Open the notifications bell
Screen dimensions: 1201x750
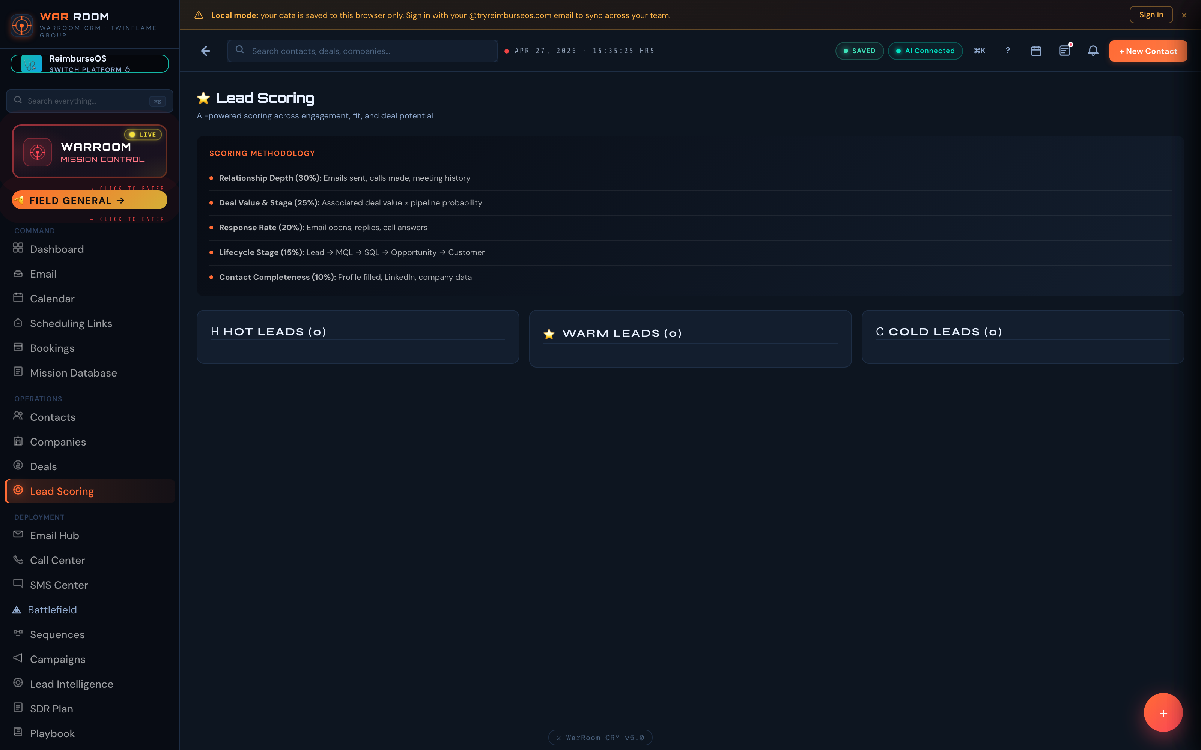(x=1093, y=51)
